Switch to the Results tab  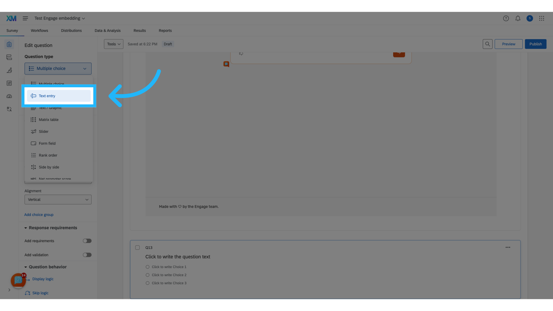(x=140, y=31)
